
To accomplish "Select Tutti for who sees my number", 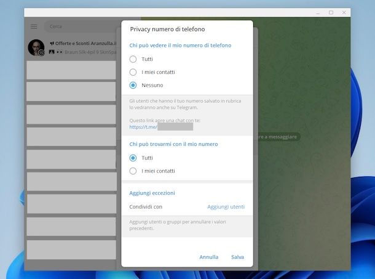I will coord(141,59).
